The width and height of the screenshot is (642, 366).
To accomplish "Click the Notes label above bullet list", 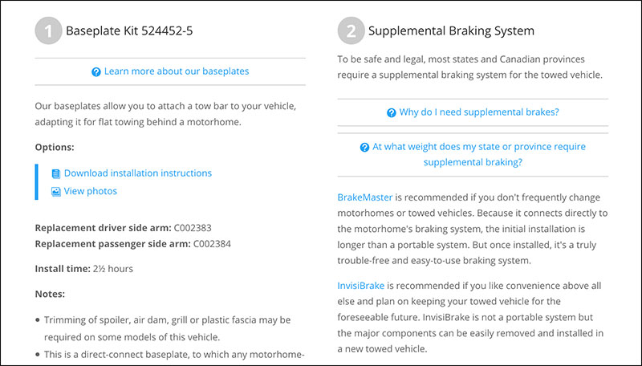I will pyautogui.click(x=50, y=294).
